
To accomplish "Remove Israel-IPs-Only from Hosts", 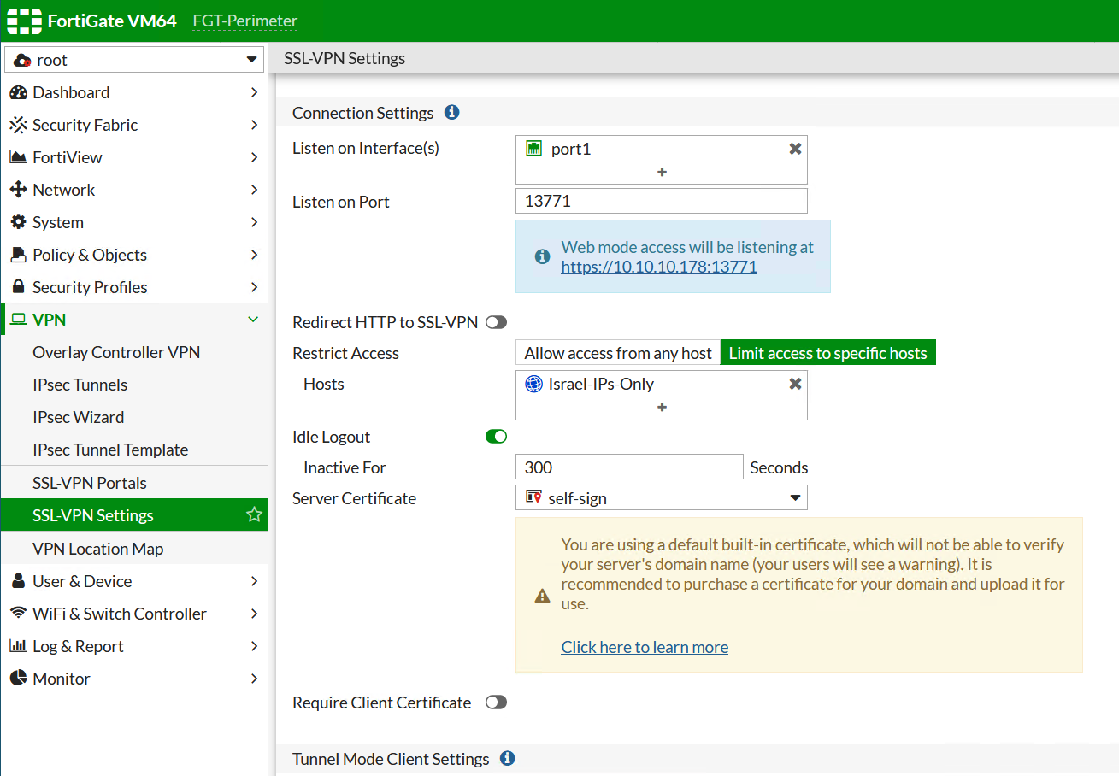I will pyautogui.click(x=795, y=384).
